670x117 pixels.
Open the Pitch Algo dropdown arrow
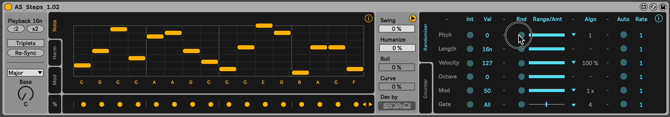[x=573, y=35]
